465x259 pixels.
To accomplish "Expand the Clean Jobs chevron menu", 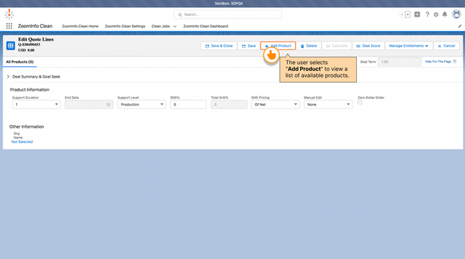I will point(175,27).
